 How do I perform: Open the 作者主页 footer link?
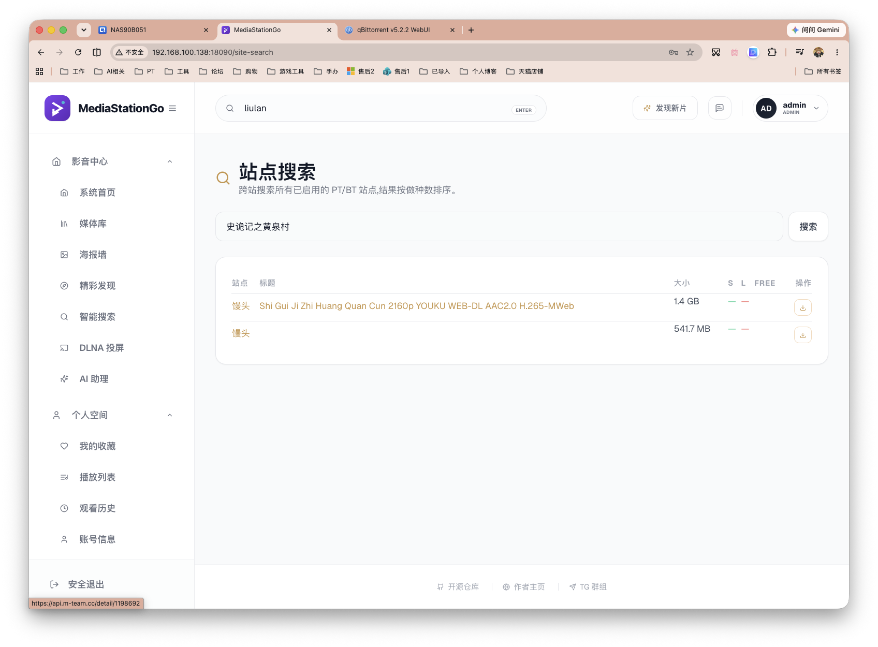pos(524,587)
